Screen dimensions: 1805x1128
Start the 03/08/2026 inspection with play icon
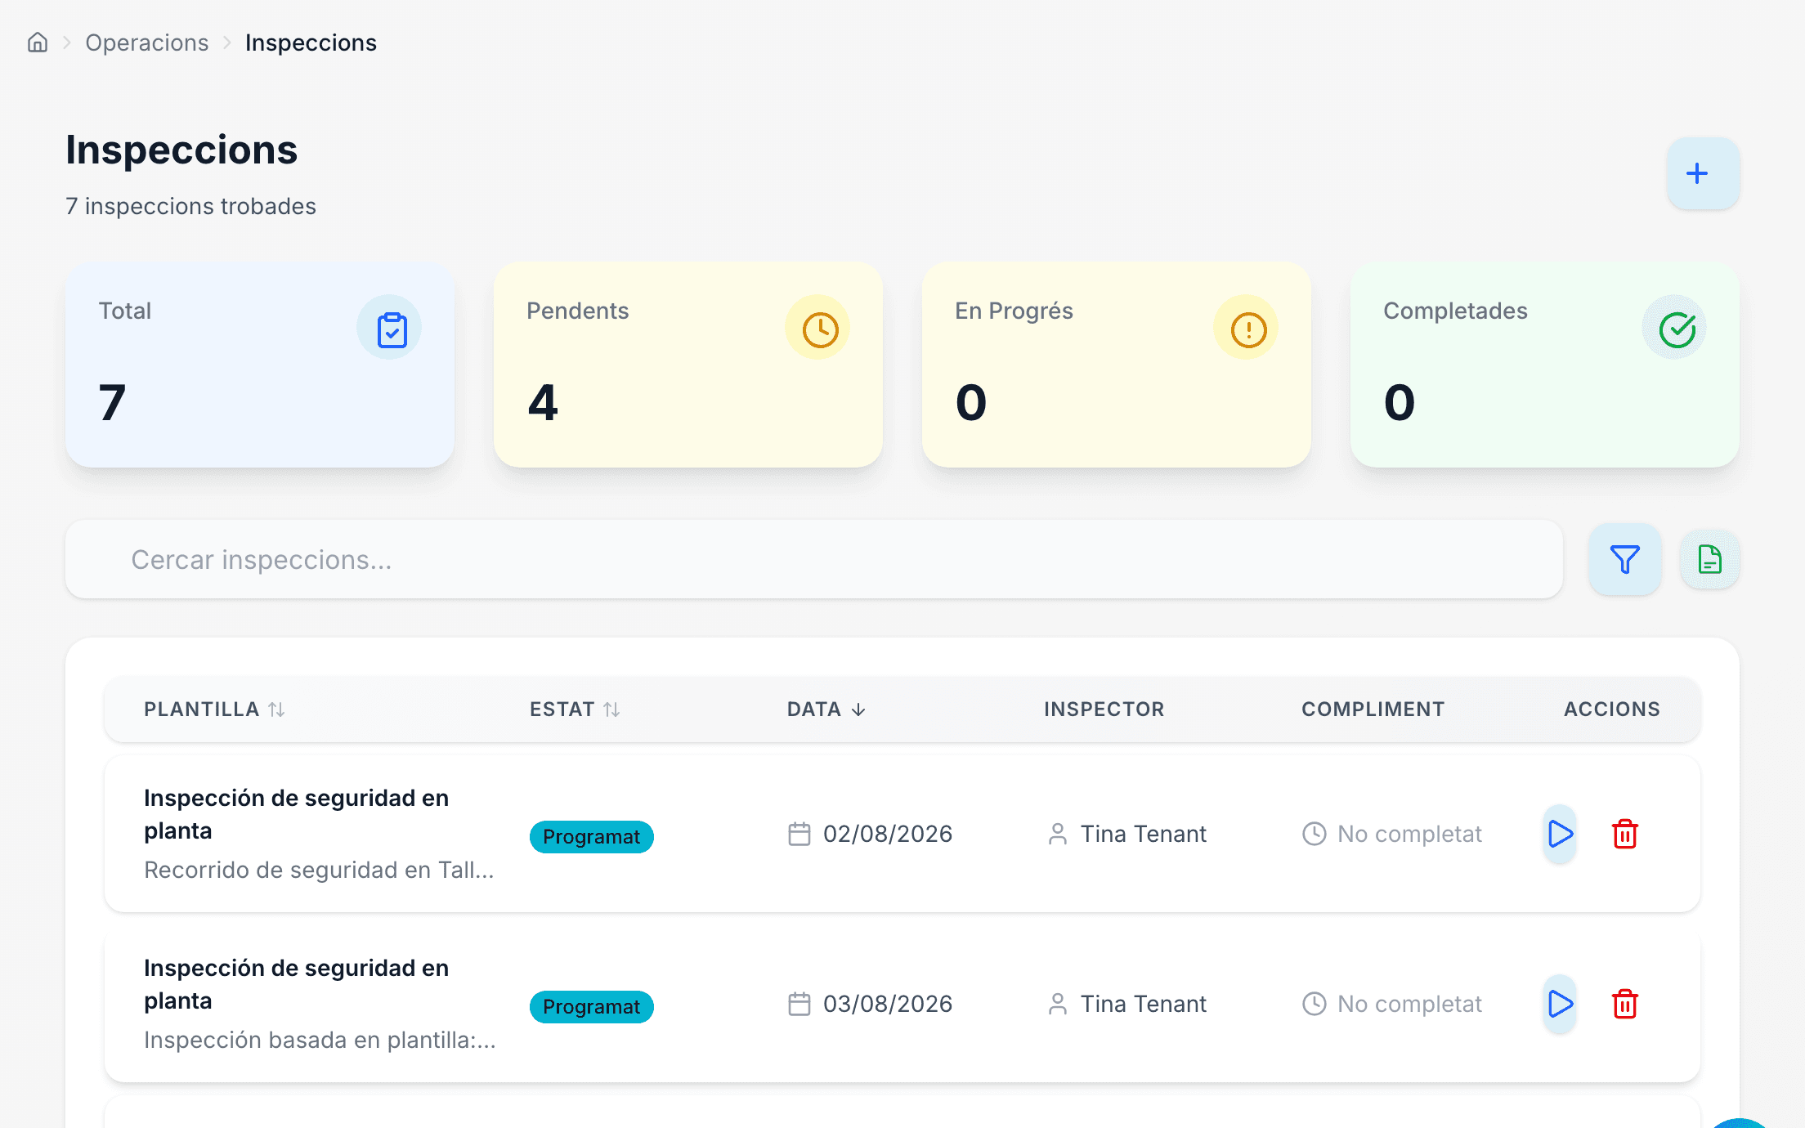pyautogui.click(x=1560, y=1004)
